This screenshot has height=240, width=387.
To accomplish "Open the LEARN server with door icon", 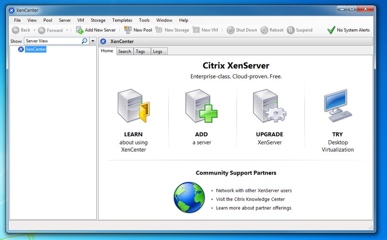I will click(x=134, y=106).
